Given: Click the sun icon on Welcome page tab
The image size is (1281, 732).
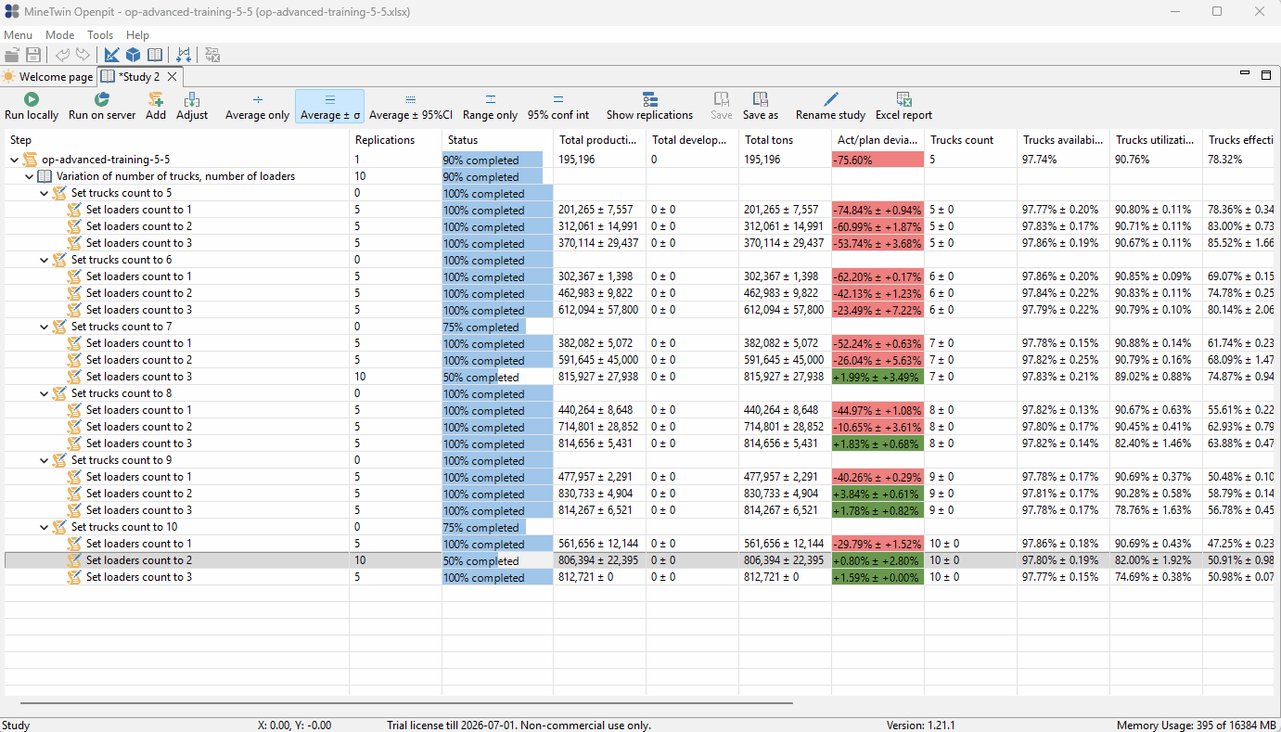Looking at the screenshot, I should pos(8,77).
